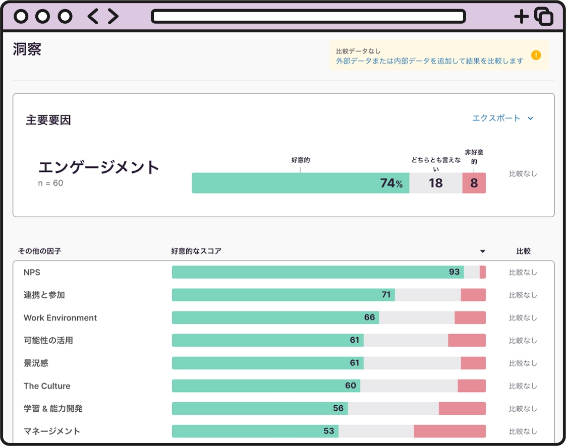Select the 可能性の活用 factor

48,341
